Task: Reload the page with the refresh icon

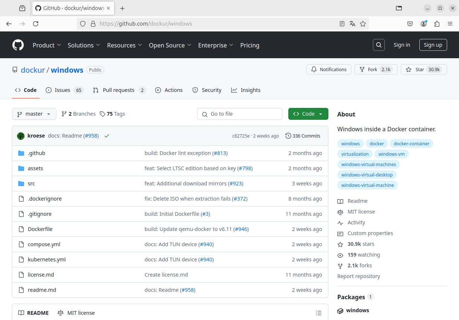Action: pos(36,24)
